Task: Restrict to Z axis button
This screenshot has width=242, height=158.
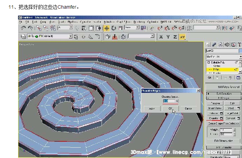Action: click(175, 37)
